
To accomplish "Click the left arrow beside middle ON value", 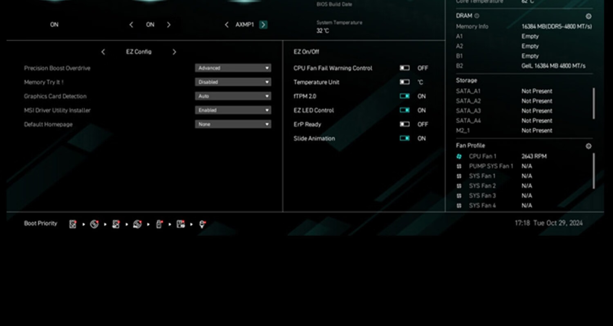I will pyautogui.click(x=131, y=25).
